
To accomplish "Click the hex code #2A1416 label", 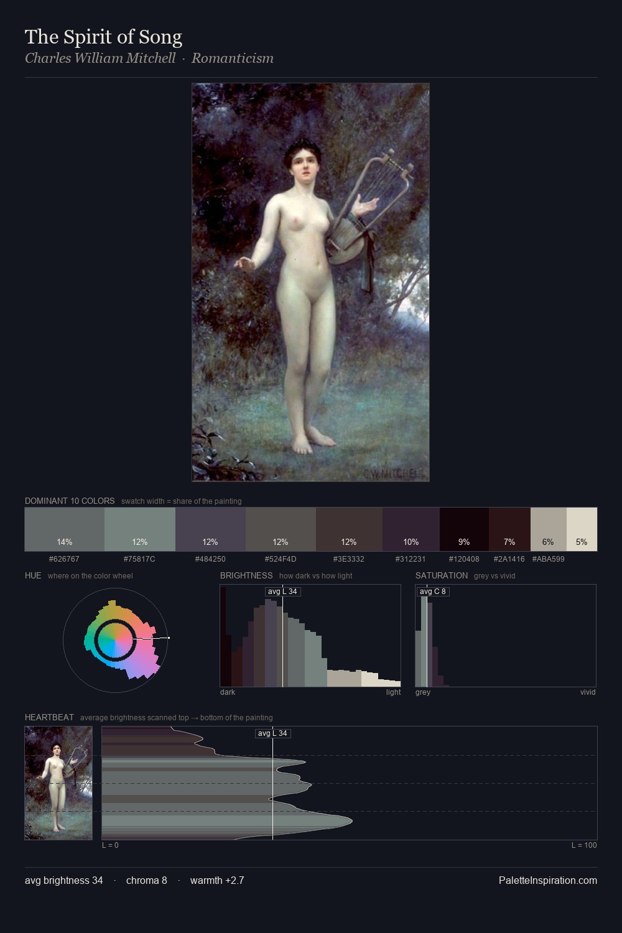I will pyautogui.click(x=509, y=559).
